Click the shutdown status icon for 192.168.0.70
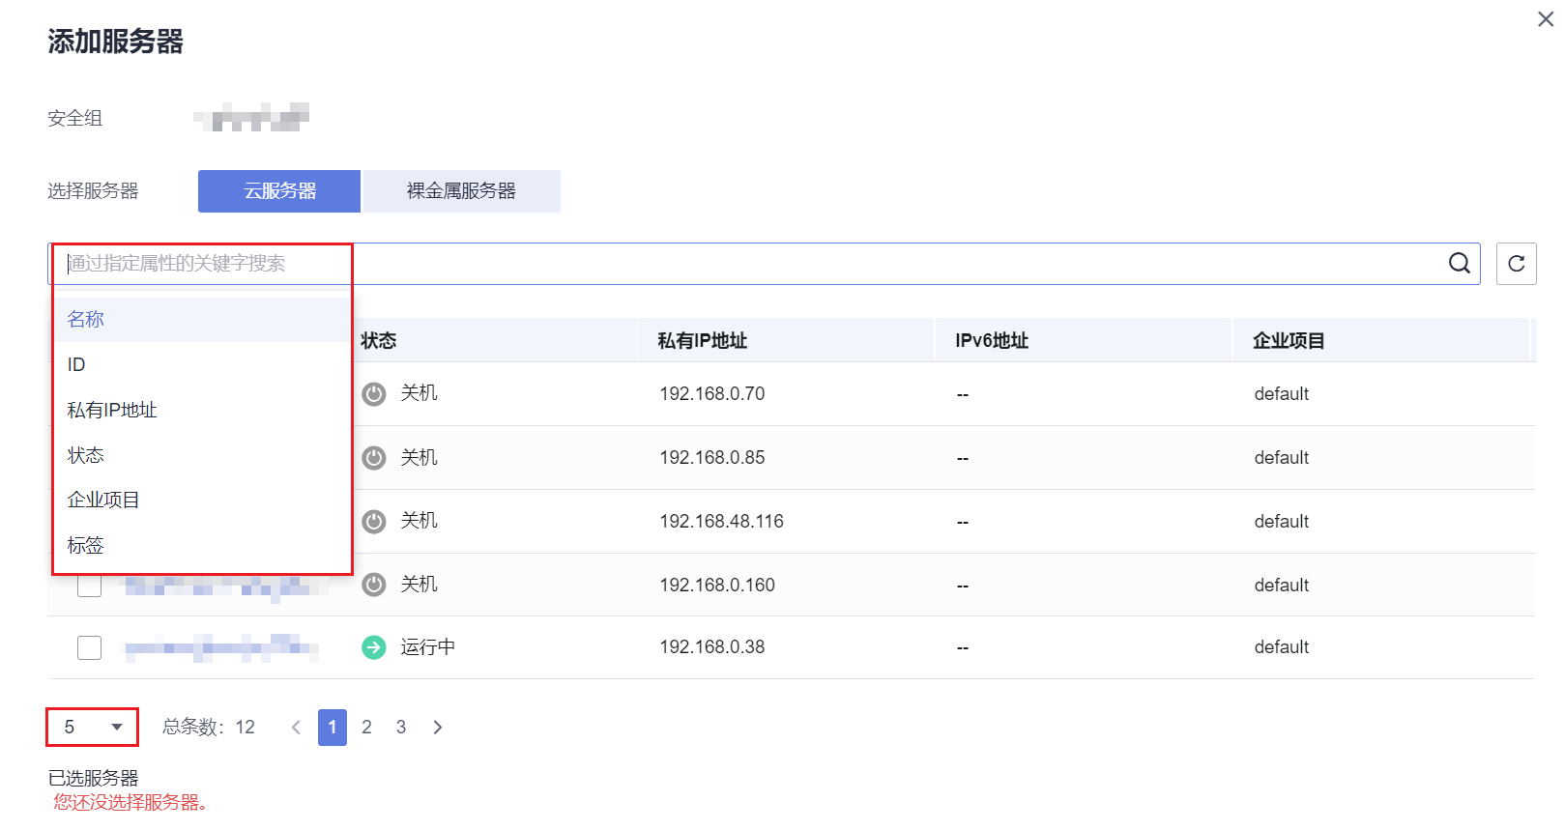Screen dimensions: 1564x830 374,394
